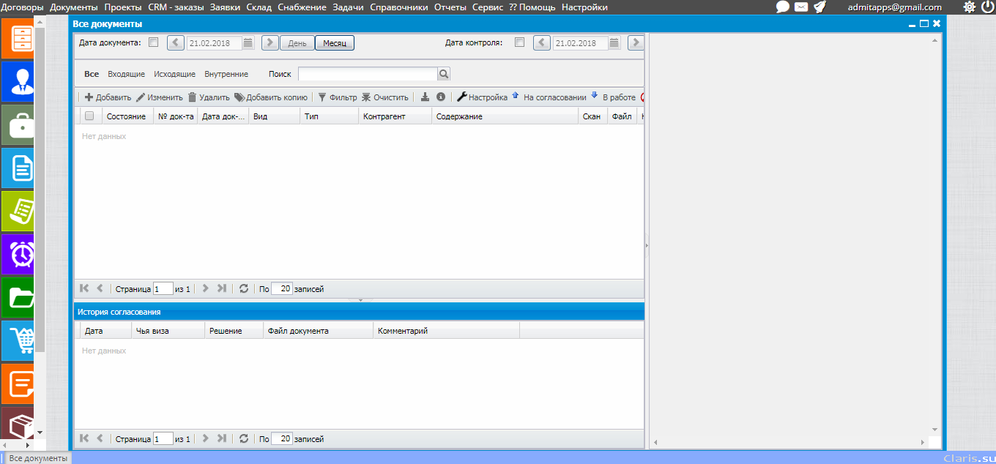Image resolution: width=996 pixels, height=464 pixels.
Task: Enable the Дата документа checkbox
Action: (x=153, y=42)
